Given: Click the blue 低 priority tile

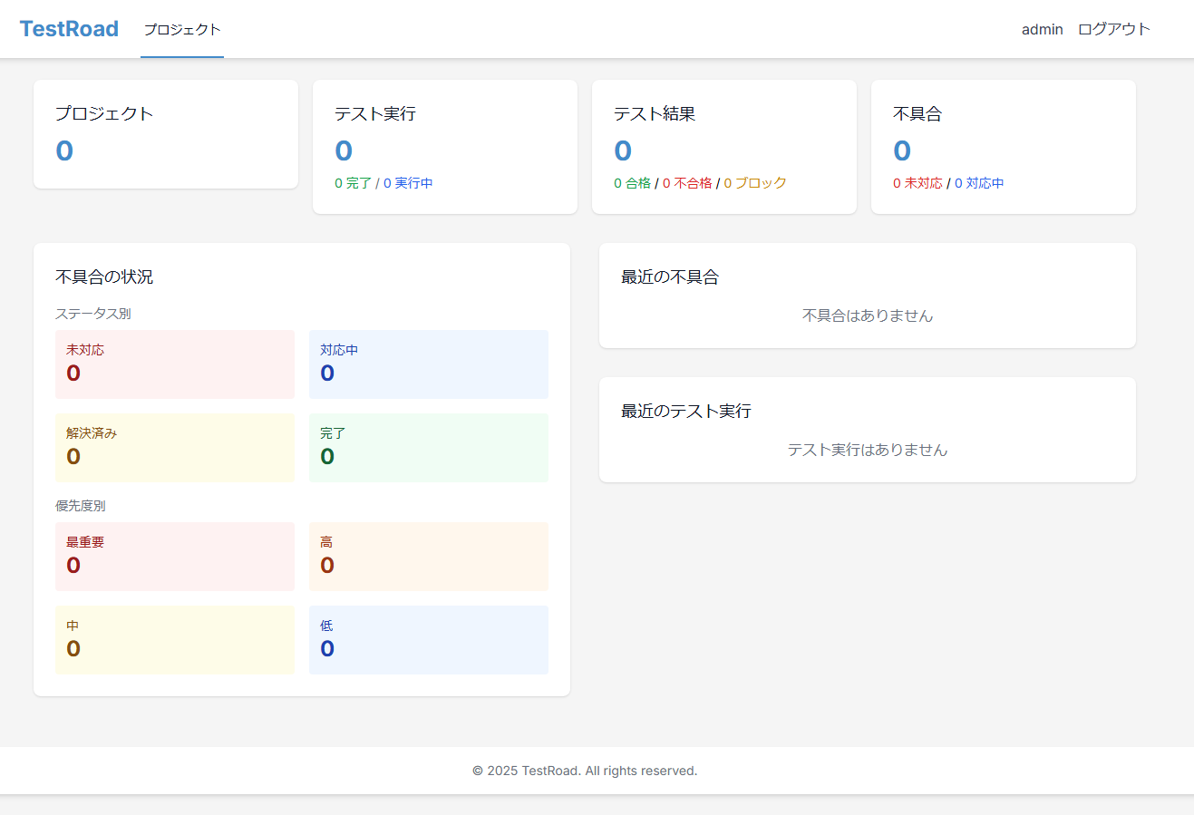Looking at the screenshot, I should [428, 640].
